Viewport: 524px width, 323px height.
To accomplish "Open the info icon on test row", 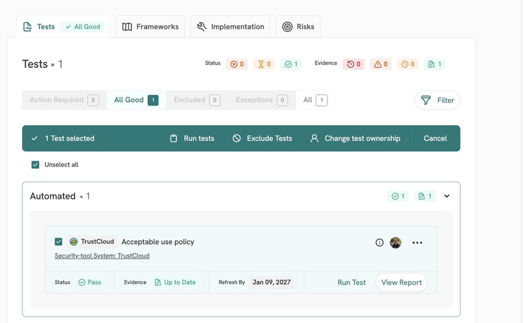I will [379, 243].
